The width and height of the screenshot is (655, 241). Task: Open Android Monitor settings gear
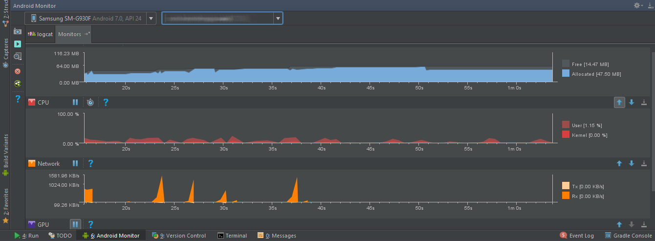pyautogui.click(x=638, y=5)
